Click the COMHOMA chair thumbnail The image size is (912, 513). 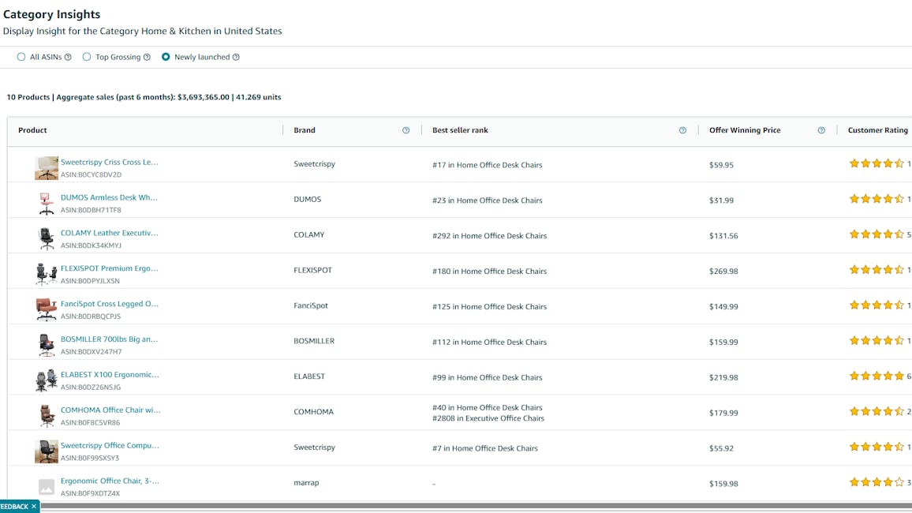coord(47,417)
